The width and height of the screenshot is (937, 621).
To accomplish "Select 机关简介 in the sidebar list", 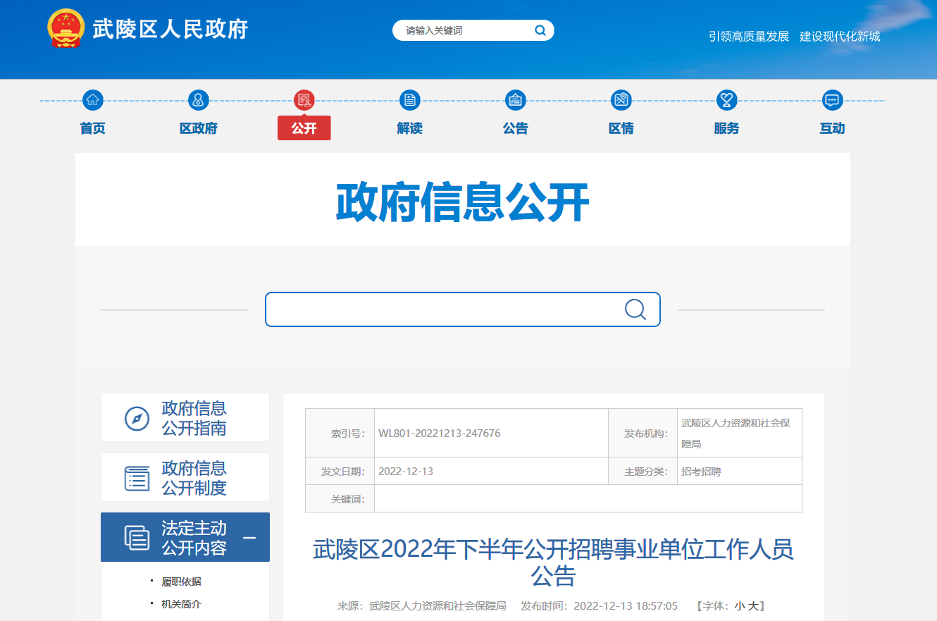I will click(181, 604).
